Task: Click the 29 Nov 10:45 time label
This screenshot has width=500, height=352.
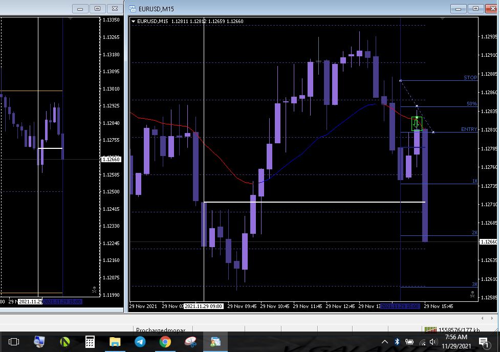Action: [x=274, y=306]
